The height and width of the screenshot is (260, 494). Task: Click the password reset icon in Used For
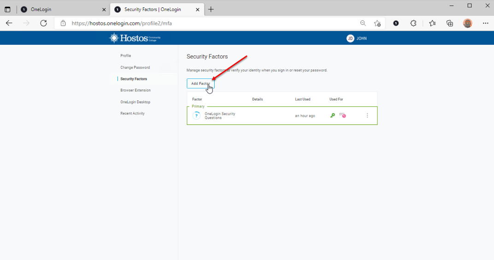coord(342,115)
